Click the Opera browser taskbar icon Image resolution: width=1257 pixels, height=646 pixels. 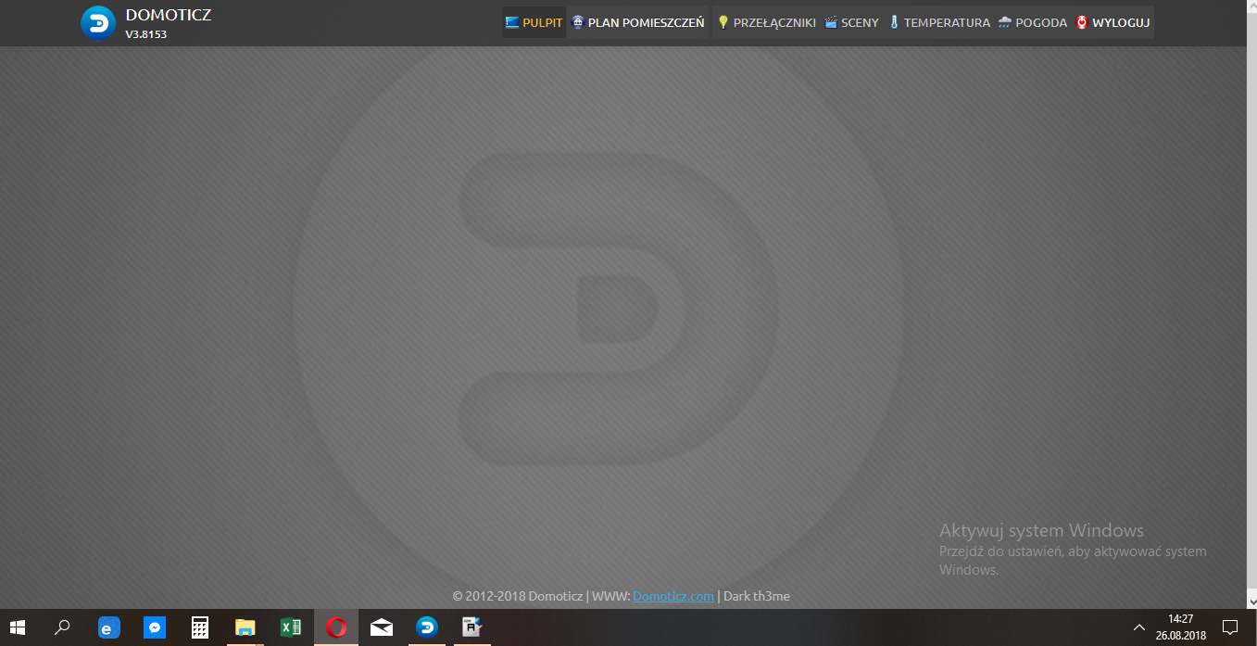336,627
